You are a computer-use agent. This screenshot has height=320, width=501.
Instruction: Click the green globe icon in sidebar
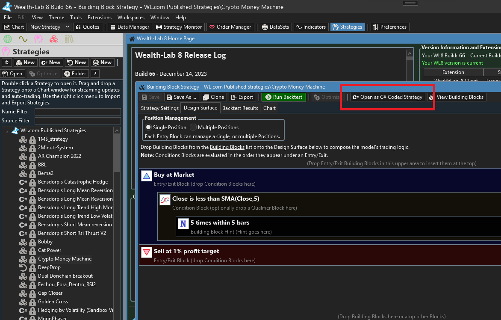pyautogui.click(x=7, y=39)
